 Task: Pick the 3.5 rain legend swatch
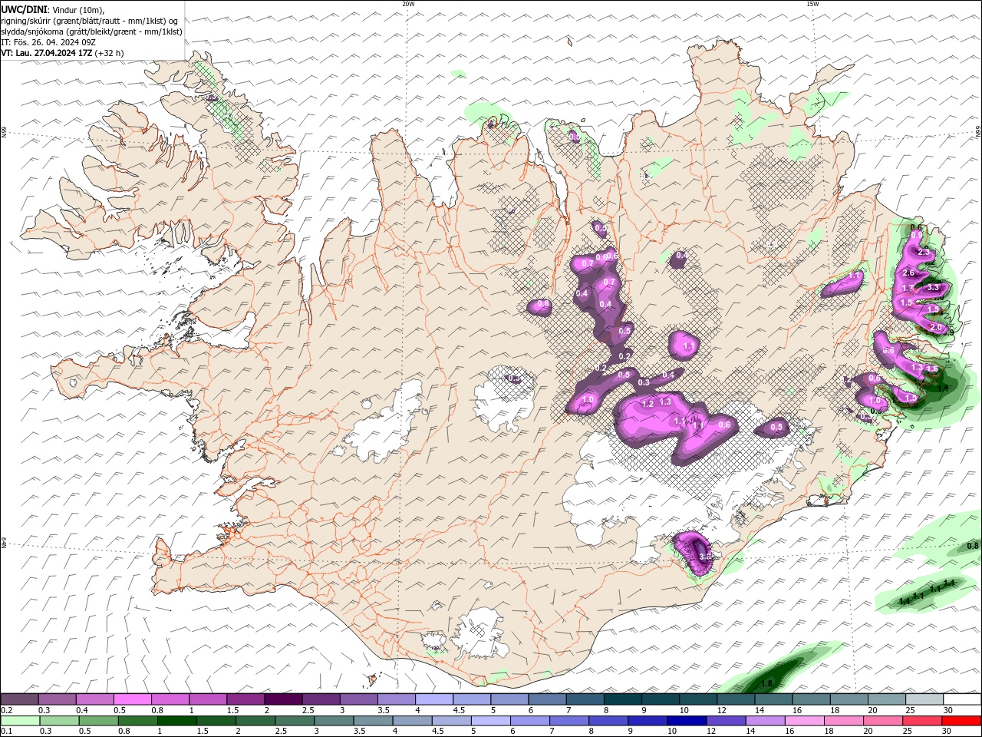[372, 721]
